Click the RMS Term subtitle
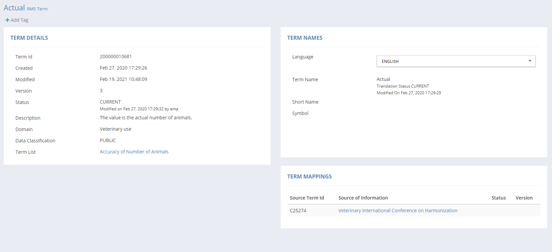 click(x=37, y=9)
